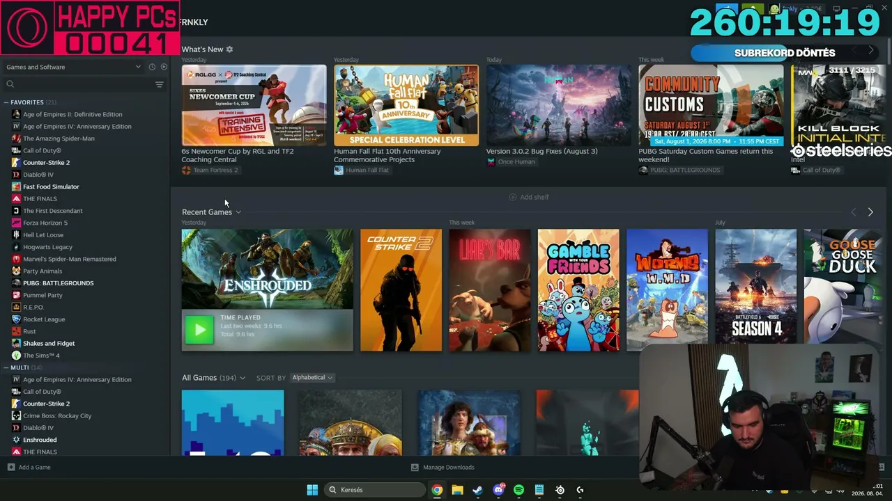This screenshot has width=892, height=501.
Task: Click the Keresés taskbar search box
Action: click(x=375, y=490)
